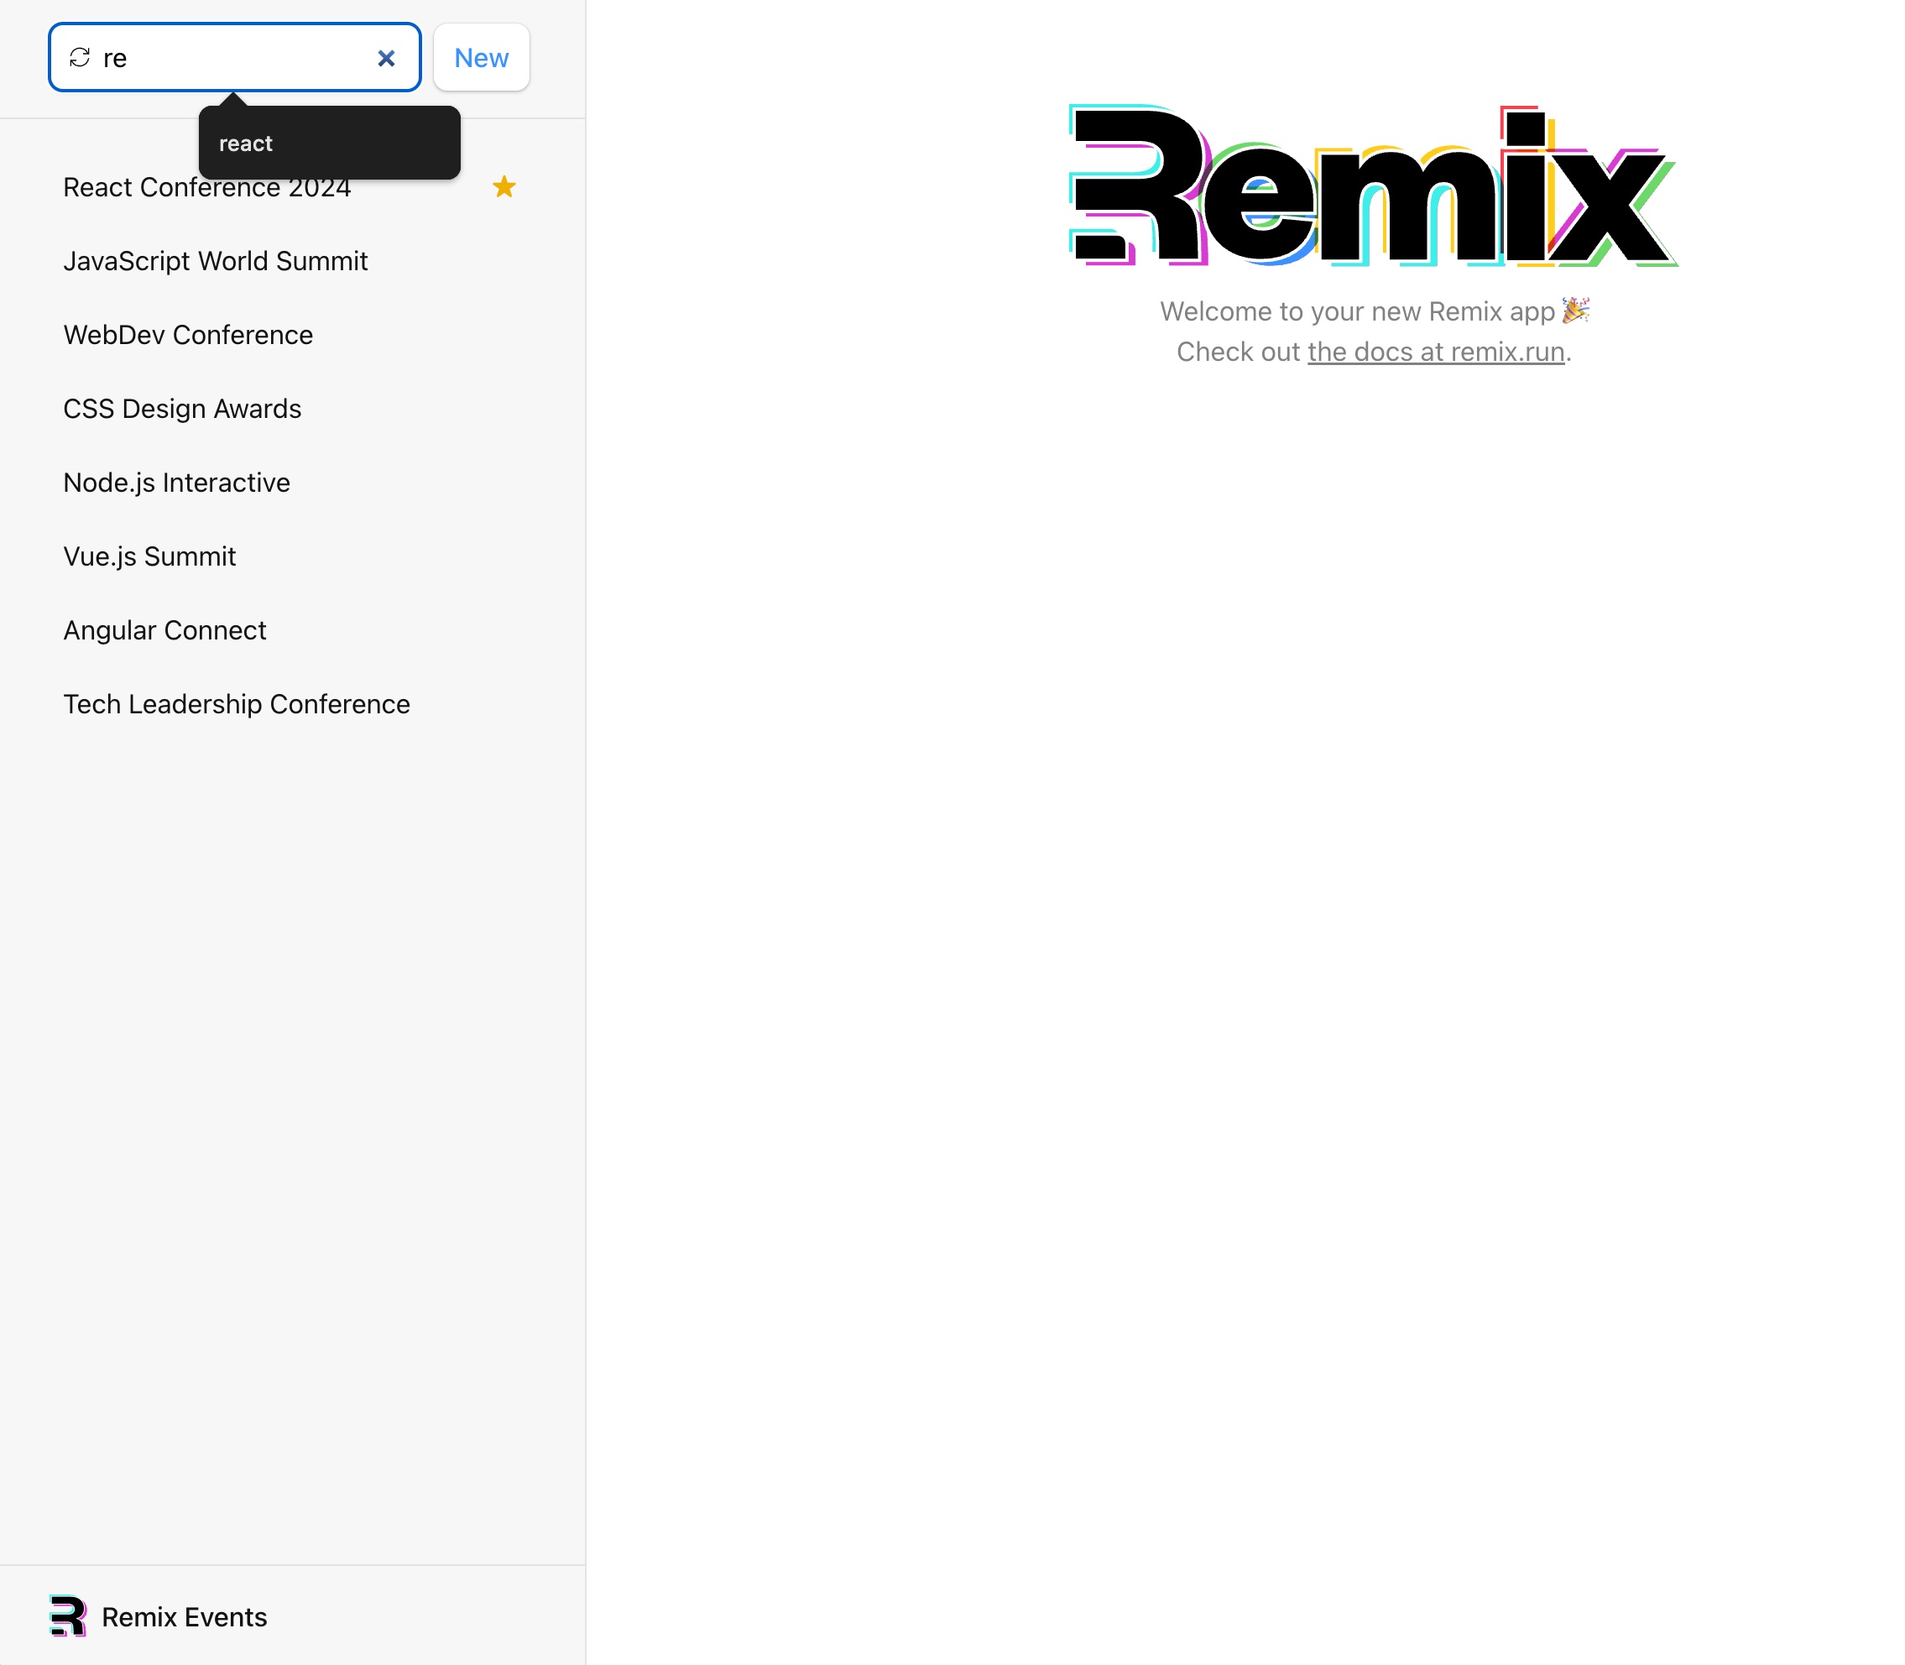Toggle the favorite star on React Conference 2024

[x=504, y=187]
